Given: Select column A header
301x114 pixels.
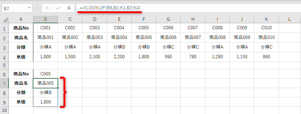Looking at the screenshot, I should 21,19.
